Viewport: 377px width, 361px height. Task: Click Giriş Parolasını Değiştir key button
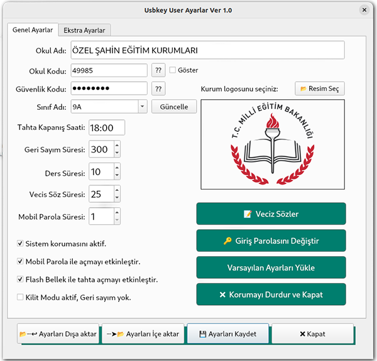tap(271, 241)
